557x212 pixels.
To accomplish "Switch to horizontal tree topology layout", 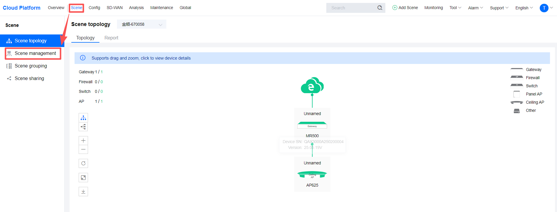I will pyautogui.click(x=83, y=127).
